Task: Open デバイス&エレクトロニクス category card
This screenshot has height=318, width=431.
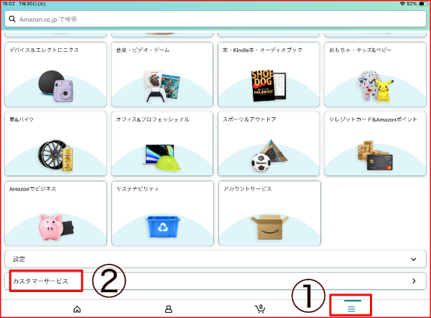Action: pyautogui.click(x=55, y=74)
